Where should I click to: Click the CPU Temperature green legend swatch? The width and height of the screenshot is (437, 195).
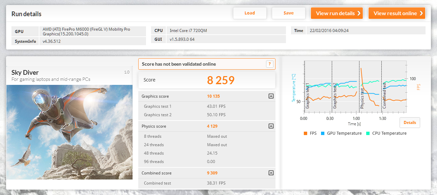pyautogui.click(x=368, y=133)
